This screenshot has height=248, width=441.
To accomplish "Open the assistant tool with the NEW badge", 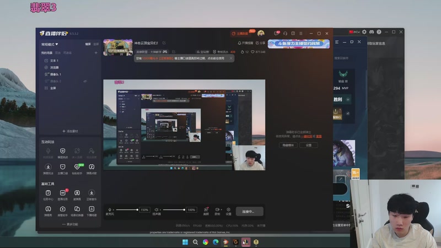I will click(77, 167).
